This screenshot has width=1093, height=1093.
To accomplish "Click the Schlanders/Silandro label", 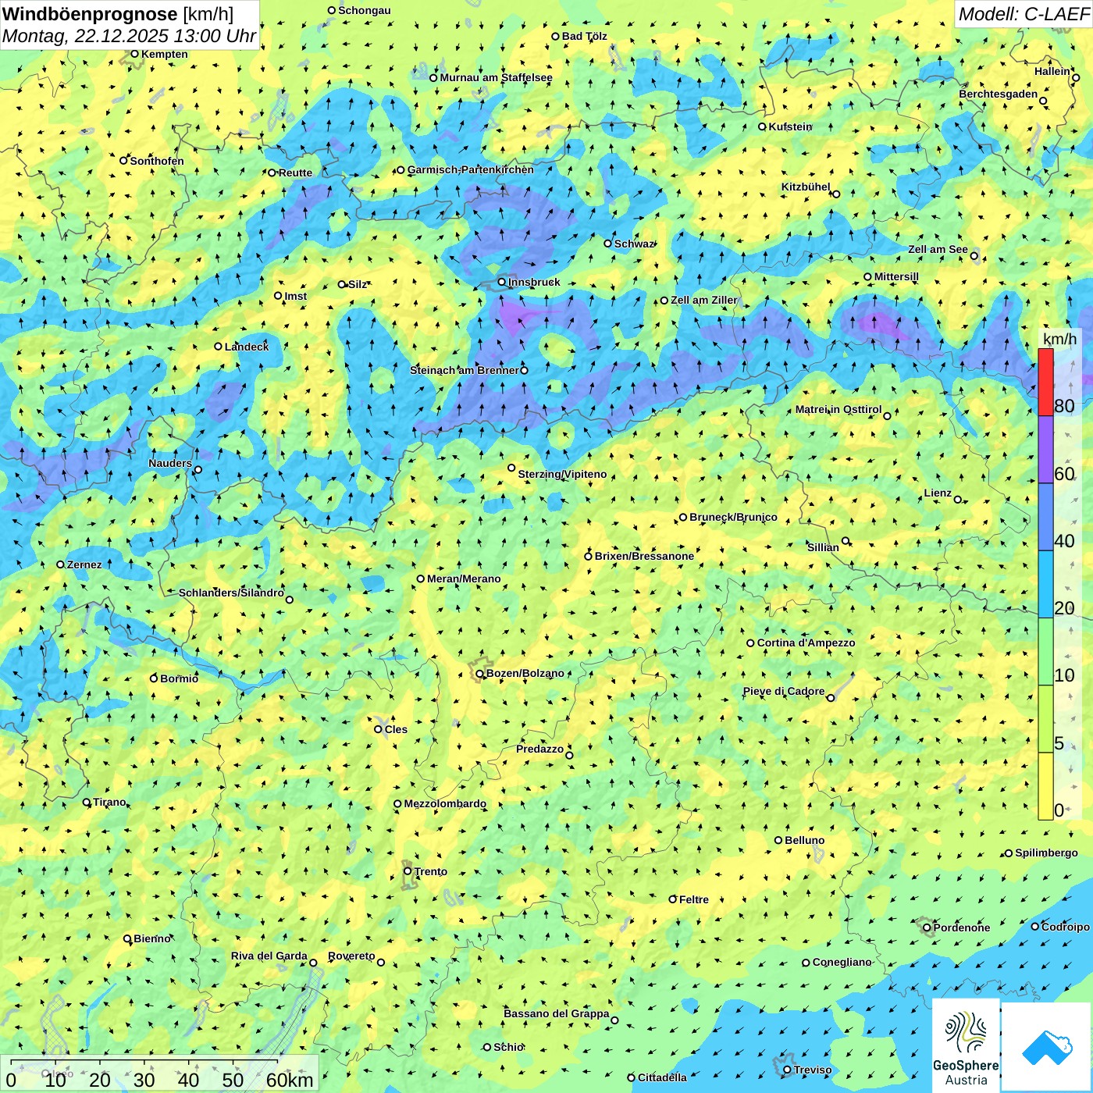I will [x=231, y=593].
